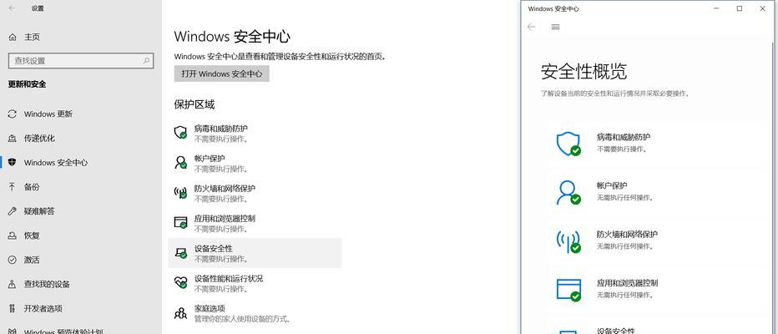Viewport: 778px width, 334px height.
Task: Open 应用和浏览器控制 title in Security Center overview
Action: point(627,283)
